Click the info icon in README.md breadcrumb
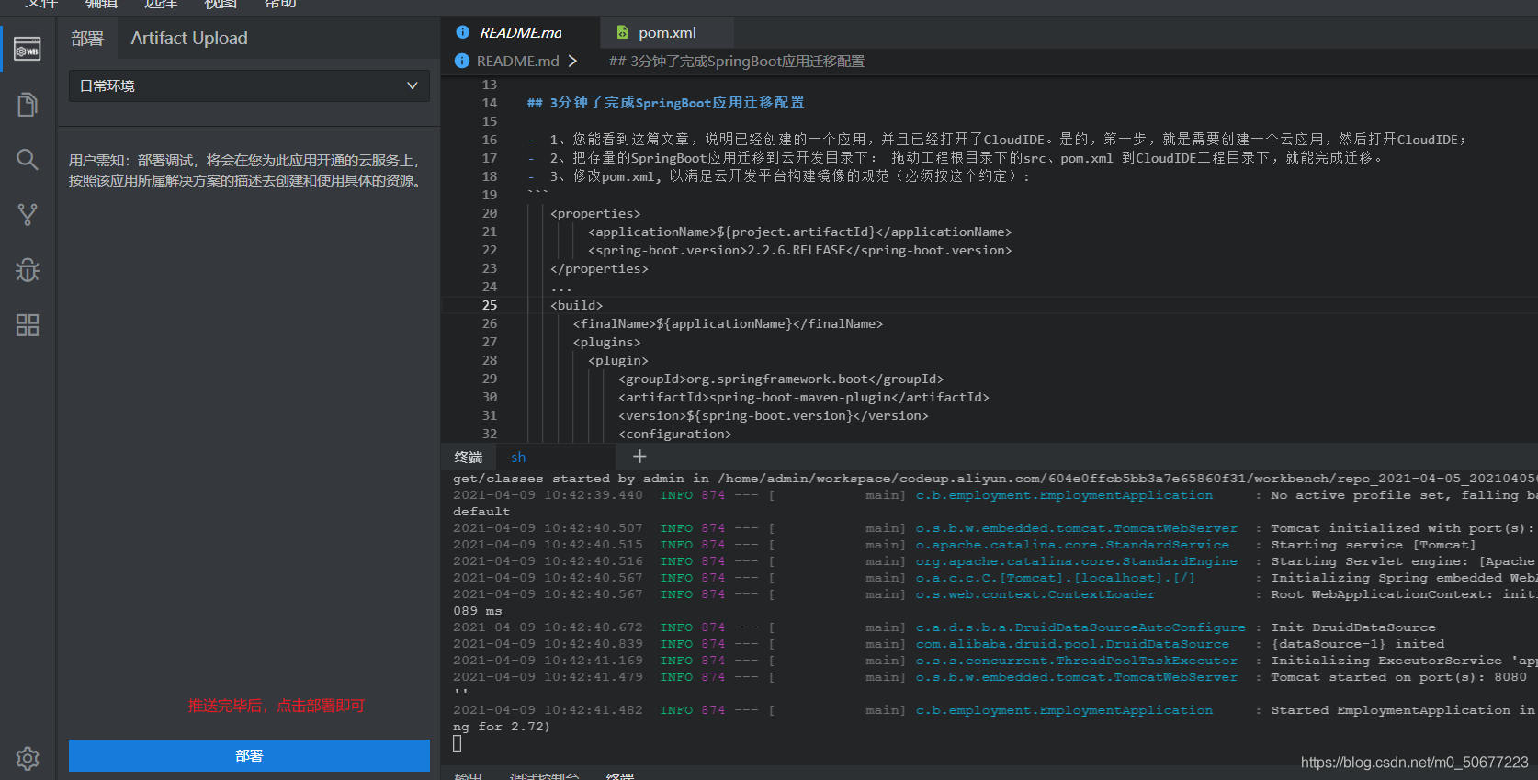The height and width of the screenshot is (780, 1538). tap(462, 61)
